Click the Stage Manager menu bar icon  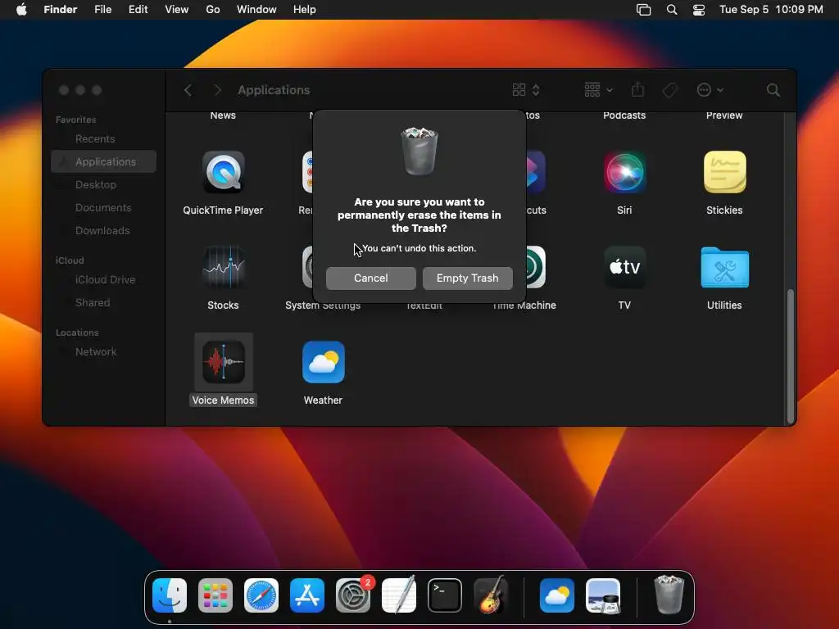pyautogui.click(x=644, y=10)
